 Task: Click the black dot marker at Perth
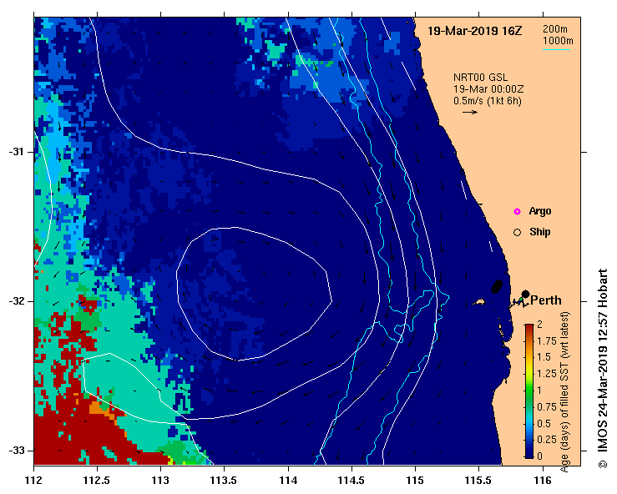(x=525, y=294)
